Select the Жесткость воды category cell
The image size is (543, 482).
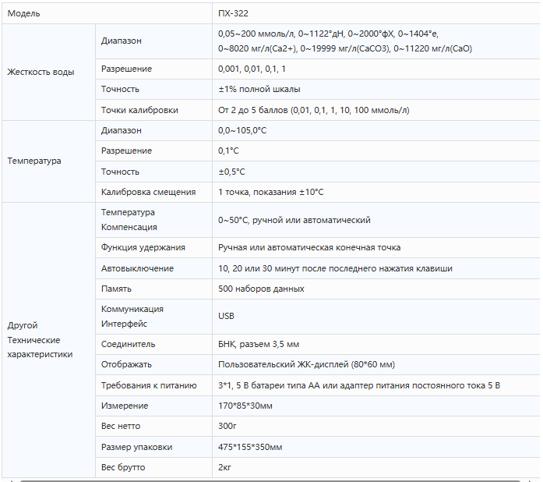point(41,72)
